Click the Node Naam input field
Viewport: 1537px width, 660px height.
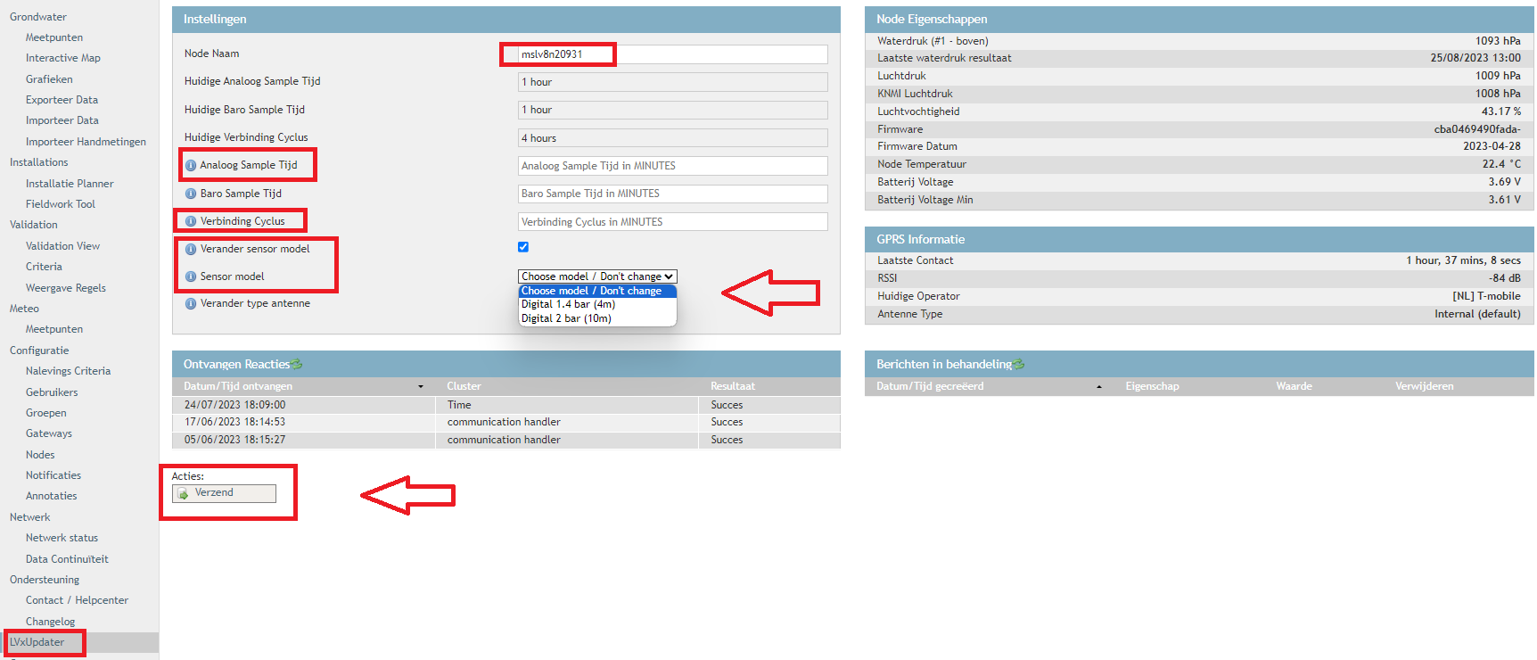(x=672, y=54)
